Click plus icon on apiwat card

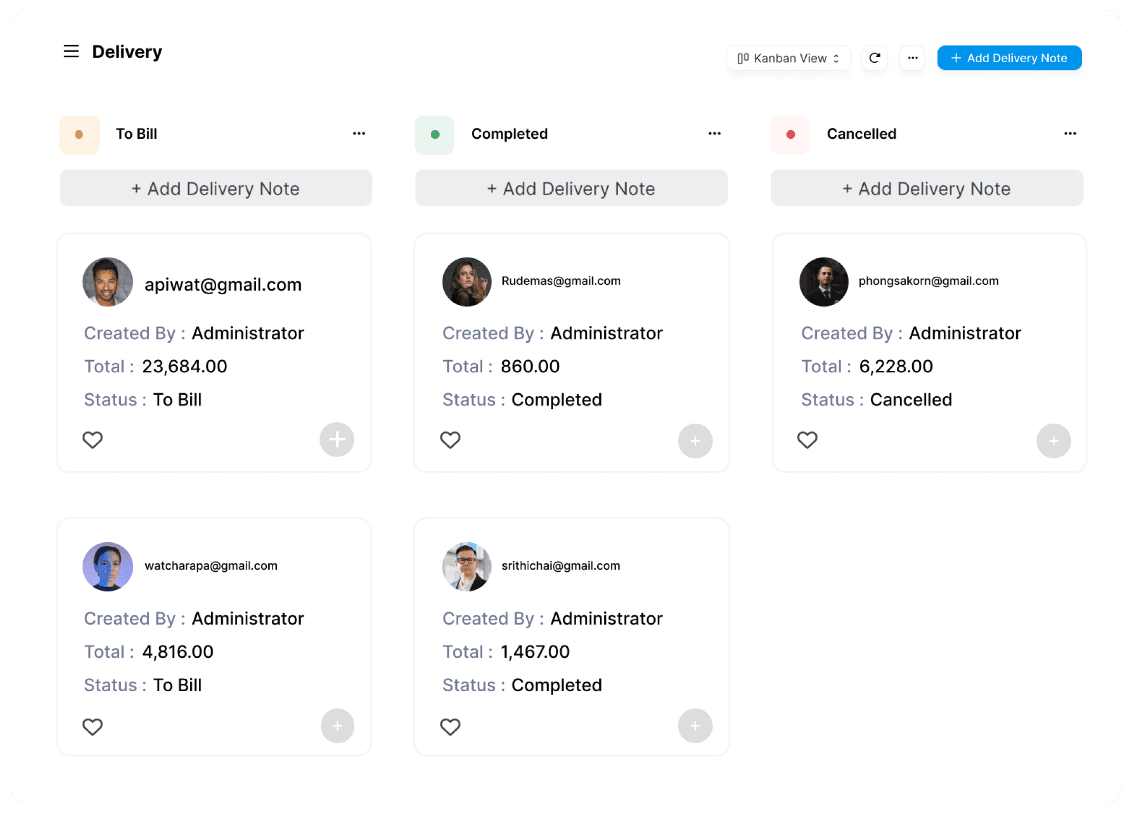(x=337, y=440)
